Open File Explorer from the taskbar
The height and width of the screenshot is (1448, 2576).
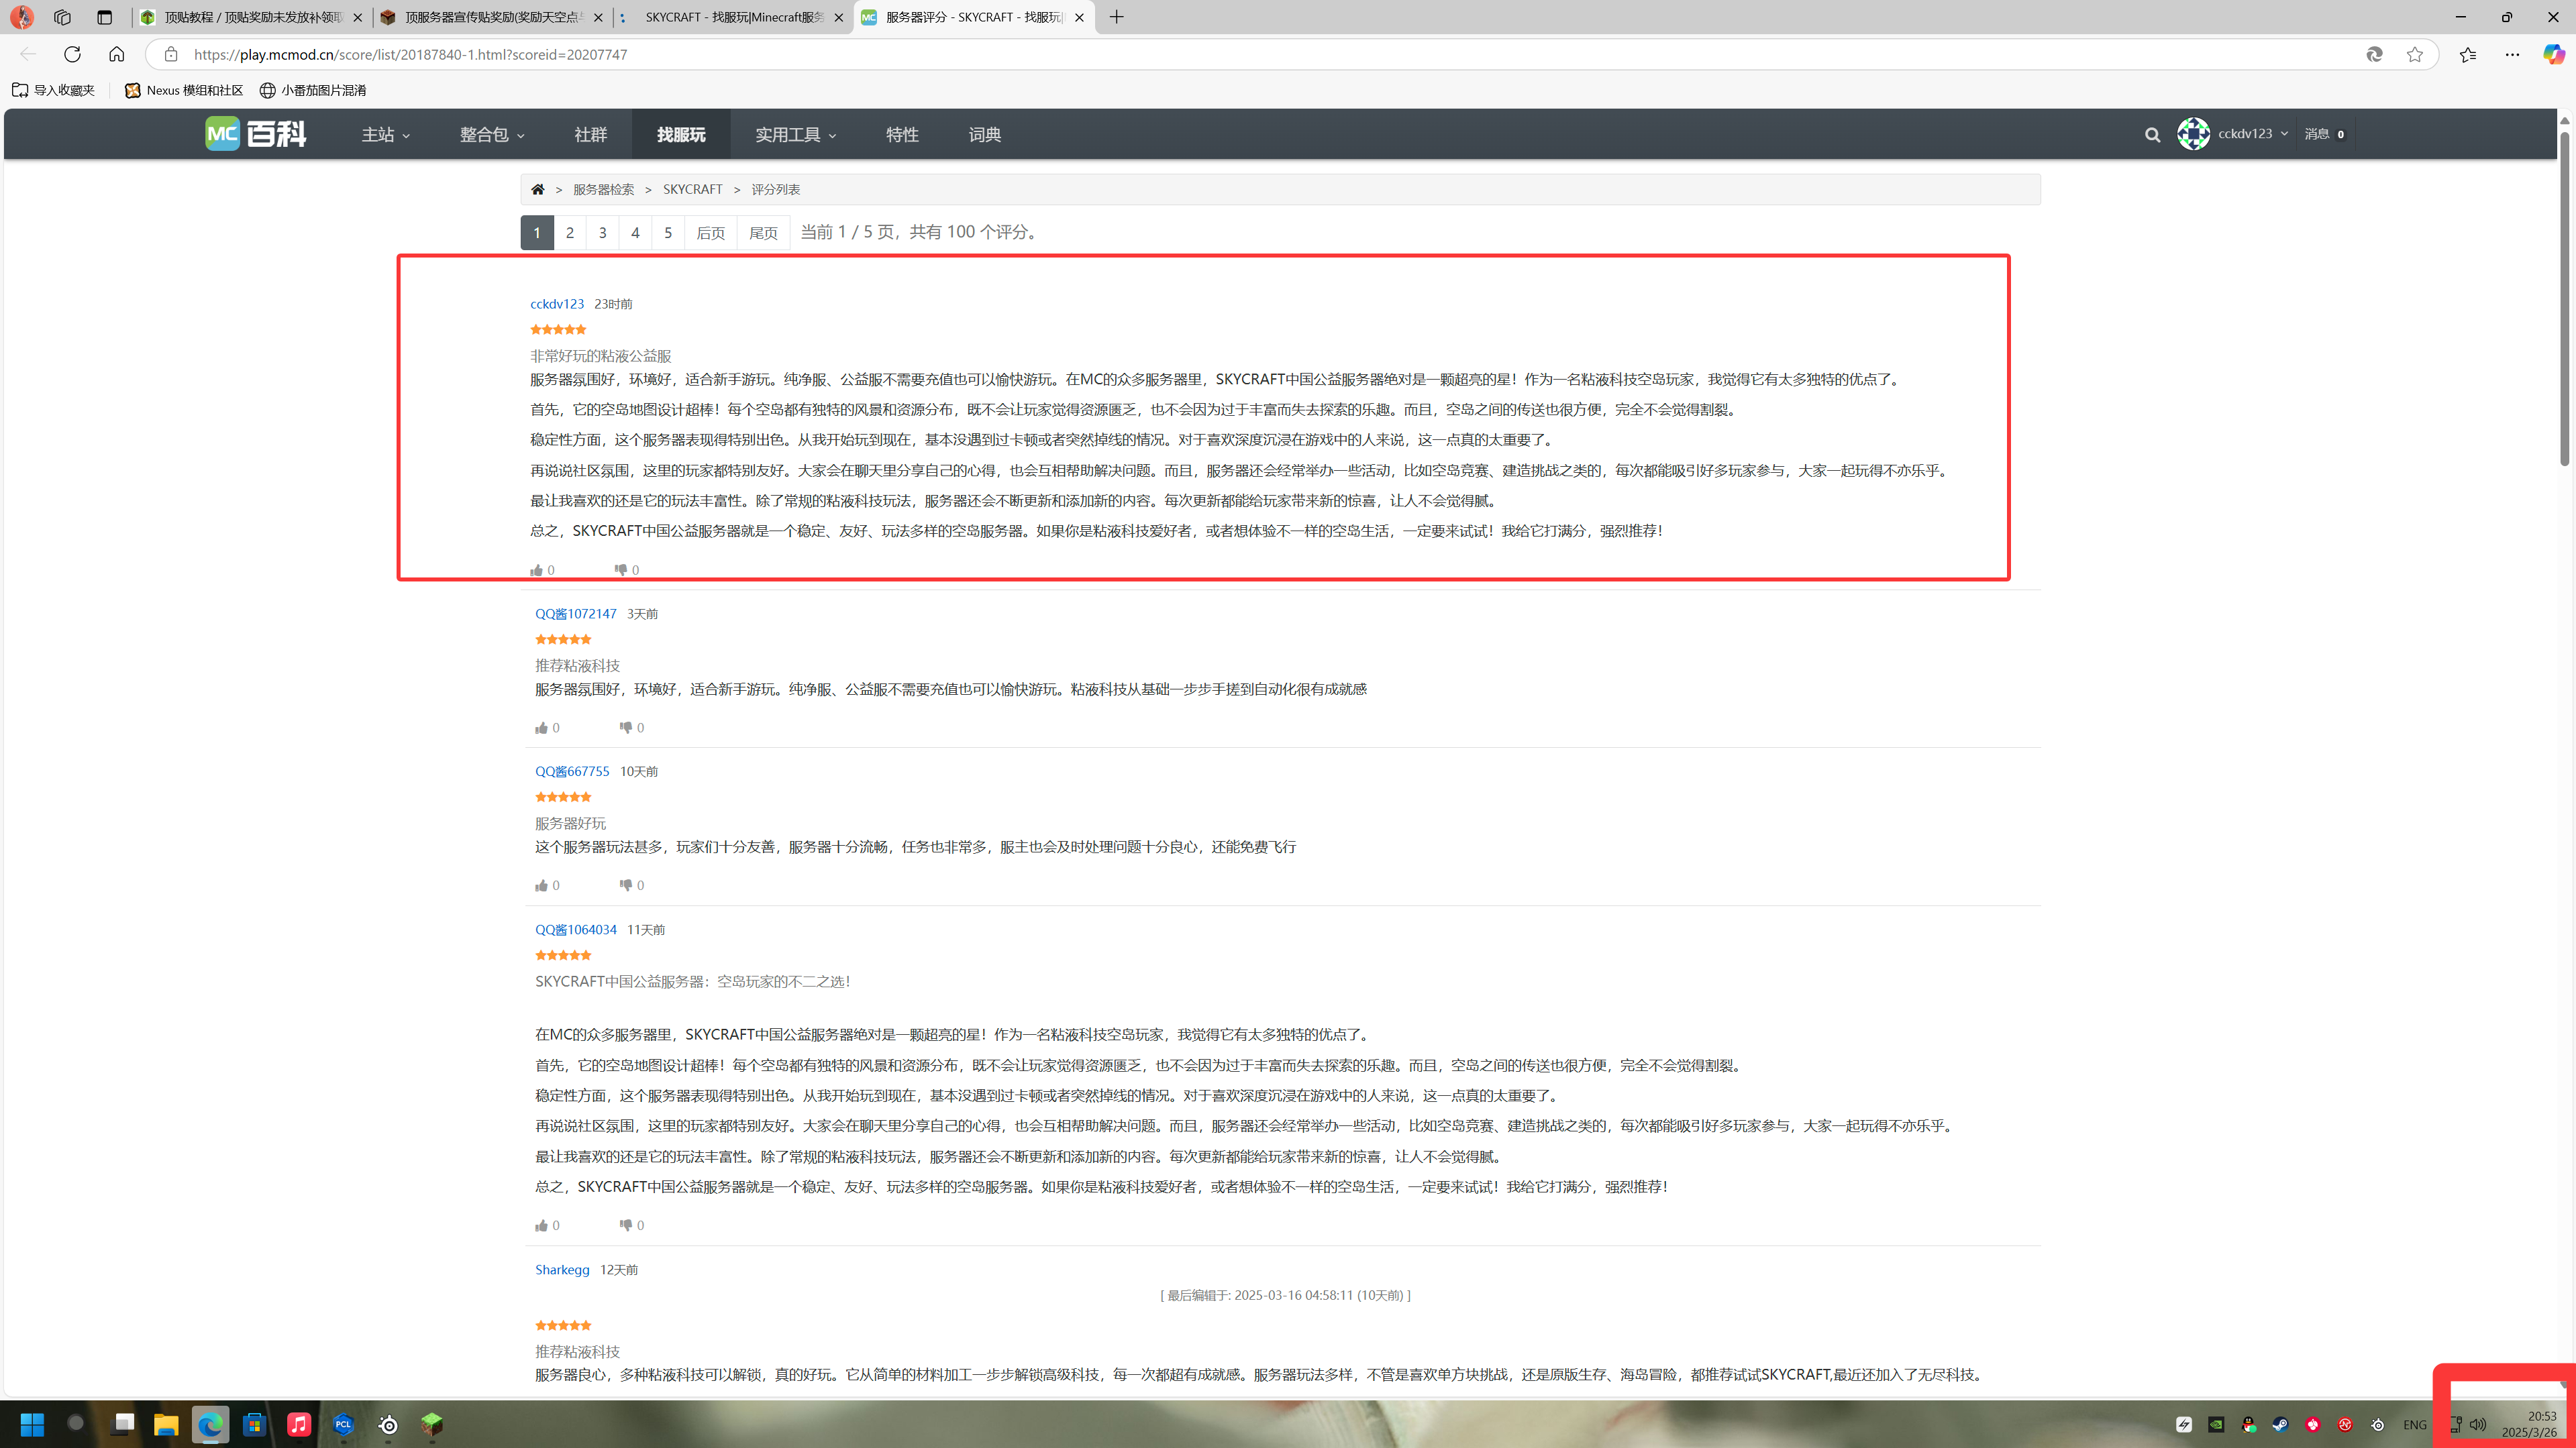coord(166,1424)
